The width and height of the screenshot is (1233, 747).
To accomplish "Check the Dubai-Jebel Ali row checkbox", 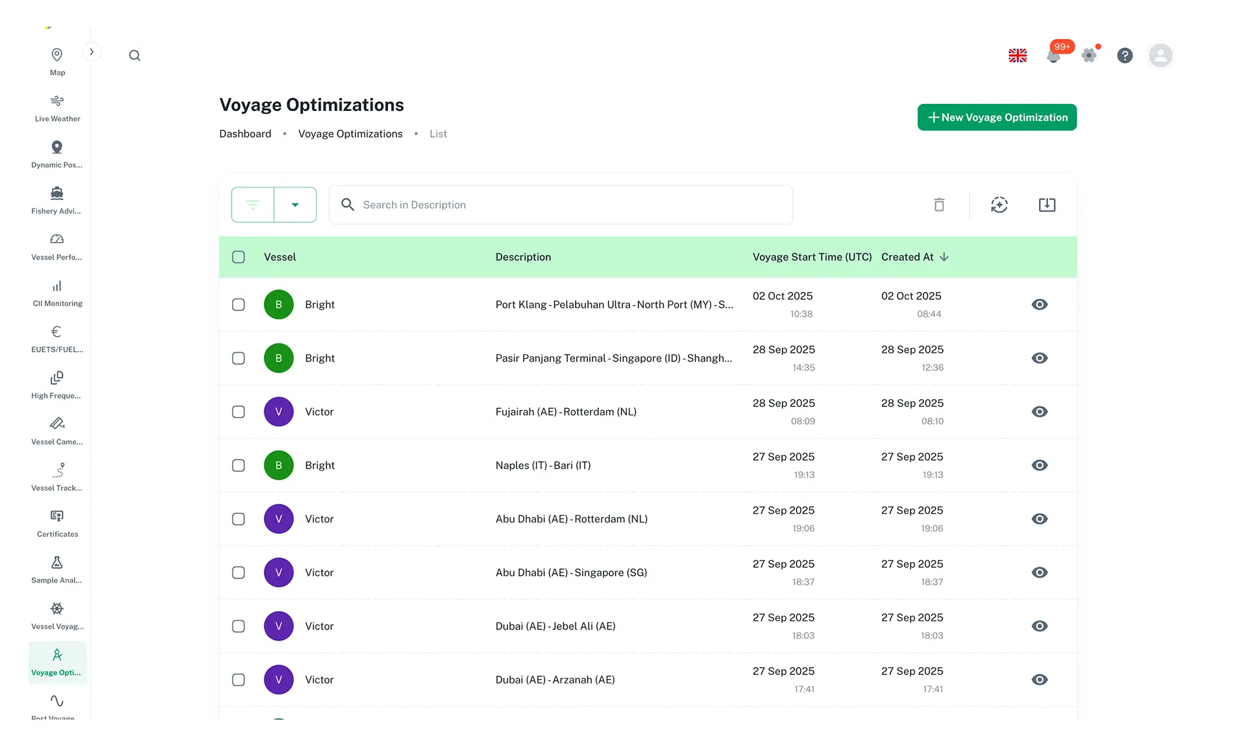I will point(239,626).
